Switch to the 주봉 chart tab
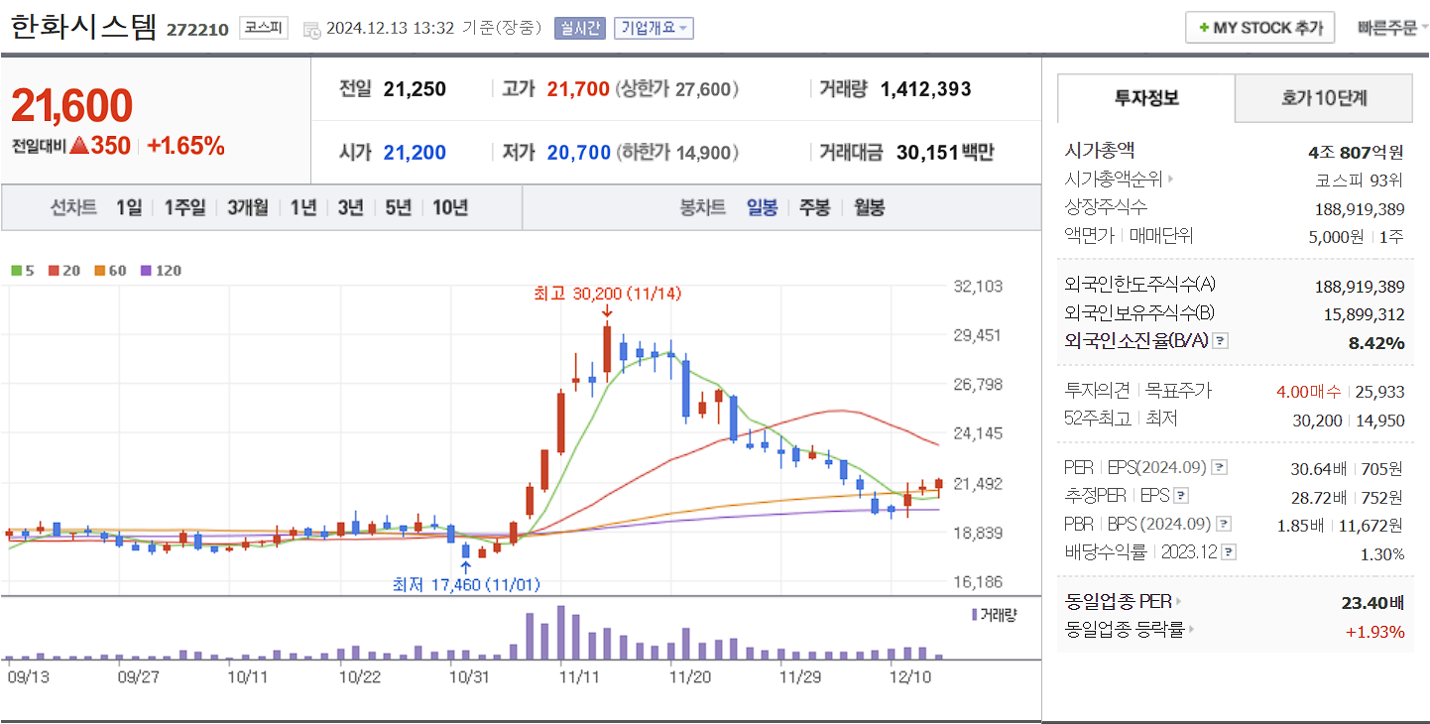Screen dimensions: 1430x724 [x=813, y=207]
